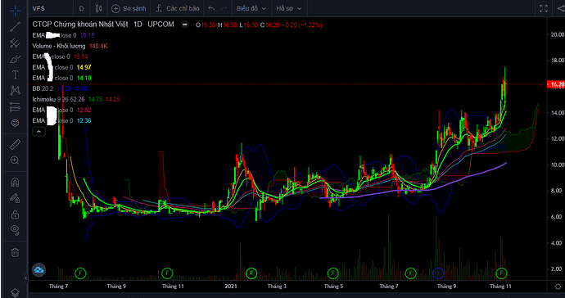Open indicators via the fx icon
565x298 pixels.
coord(160,8)
